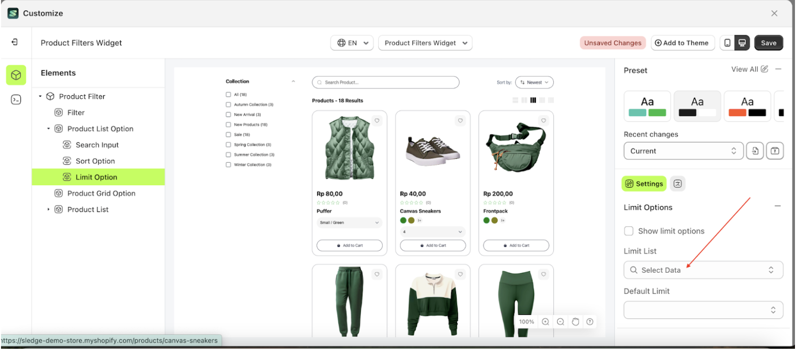
Task: Open the code console sidebar icon
Action: tap(16, 100)
